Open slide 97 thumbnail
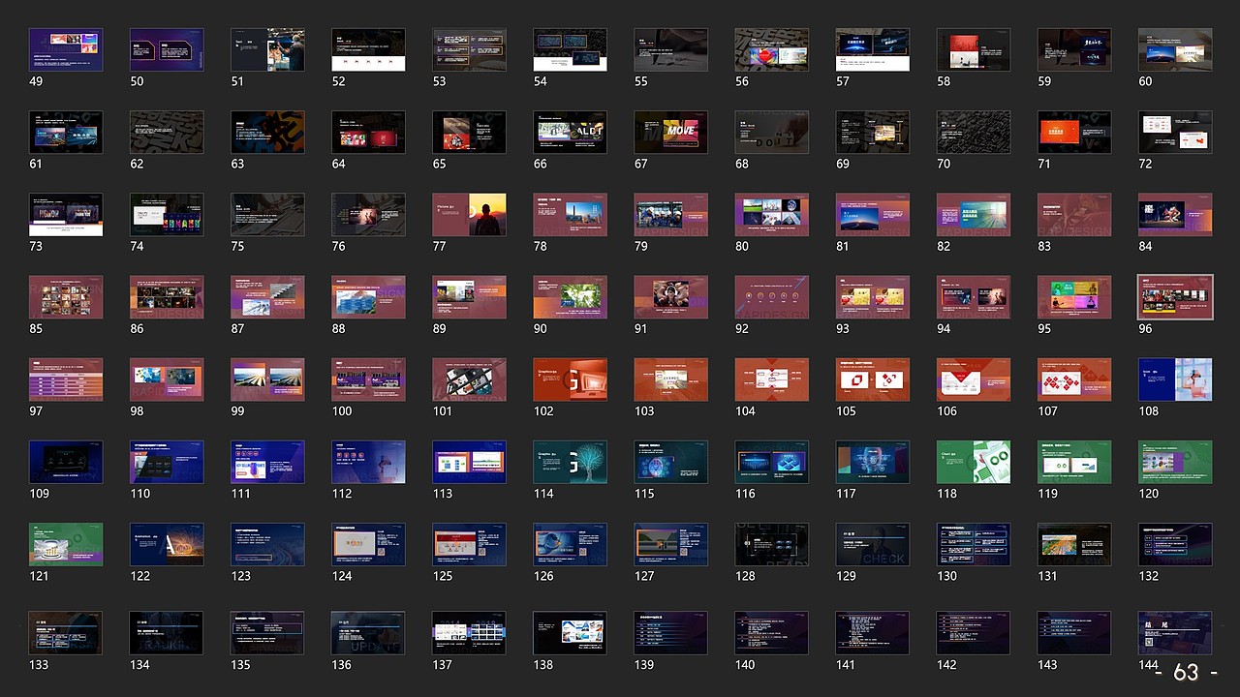This screenshot has width=1240, height=697. point(66,379)
